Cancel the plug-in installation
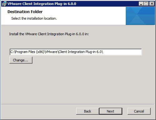 pos(139,111)
